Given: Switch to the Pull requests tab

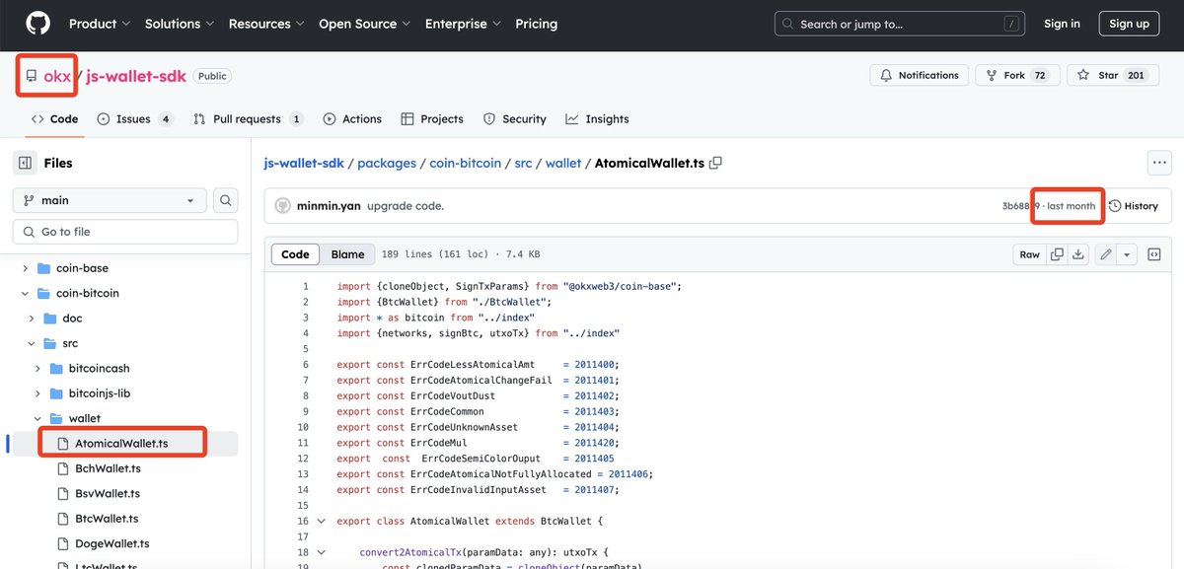Looking at the screenshot, I should [x=248, y=119].
